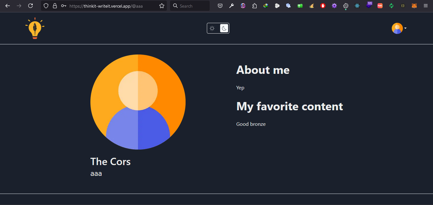Click the URL address bar

[x=111, y=6]
